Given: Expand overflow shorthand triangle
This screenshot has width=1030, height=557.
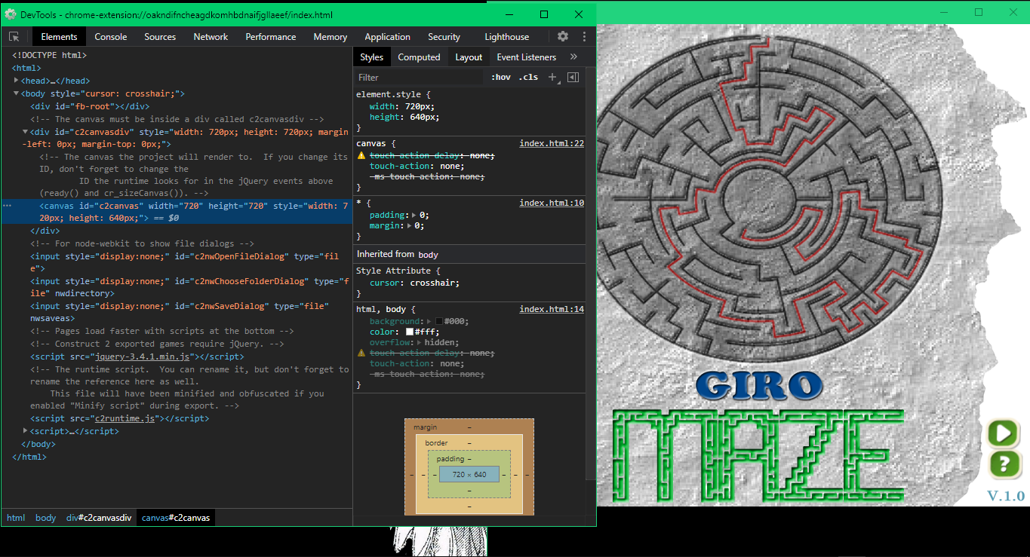Looking at the screenshot, I should click(420, 342).
